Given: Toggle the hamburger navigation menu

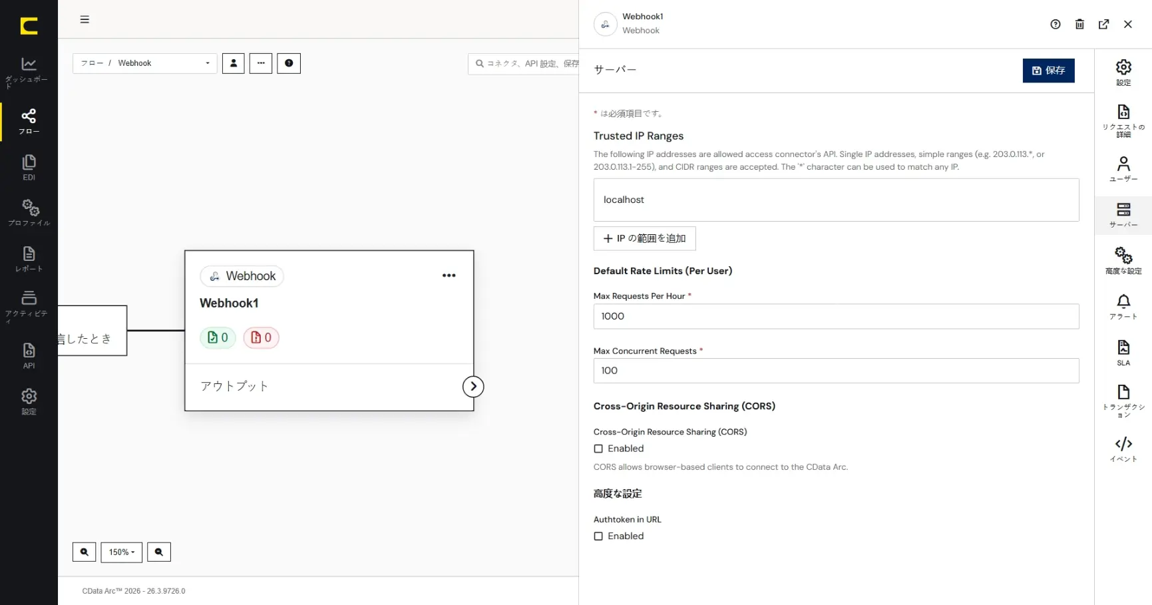Looking at the screenshot, I should pos(85,19).
